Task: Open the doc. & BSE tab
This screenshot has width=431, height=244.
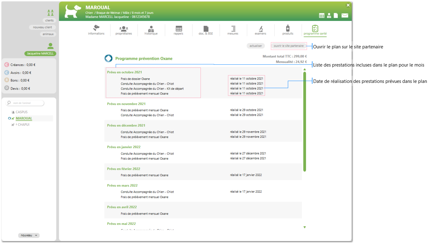Action: click(x=206, y=30)
